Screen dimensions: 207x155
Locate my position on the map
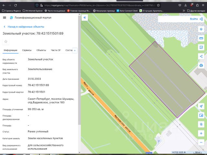201,106
